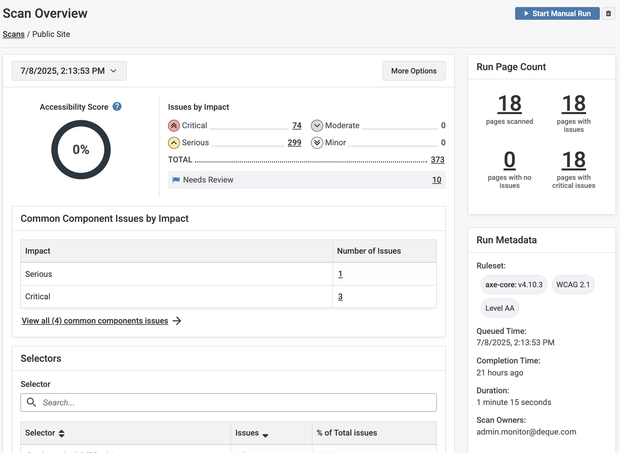Open the scan run date dropdown

click(x=69, y=71)
